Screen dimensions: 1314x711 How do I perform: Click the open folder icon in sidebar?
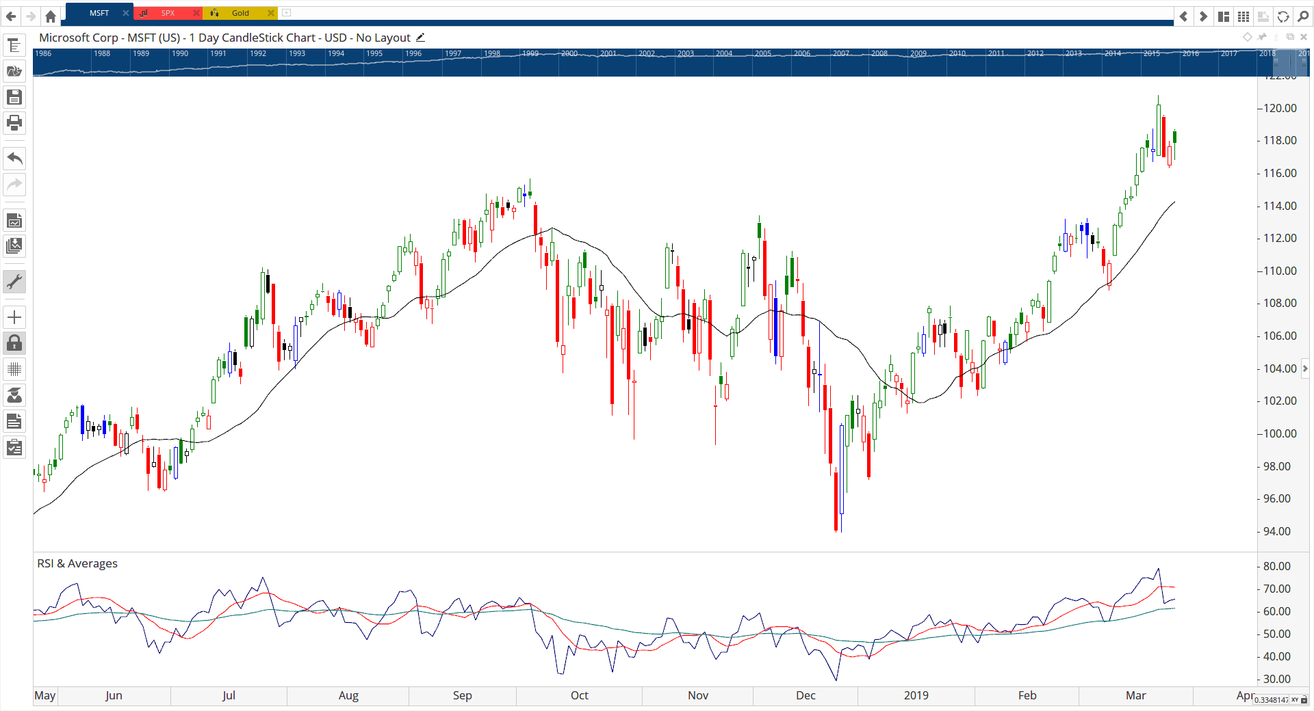[14, 71]
